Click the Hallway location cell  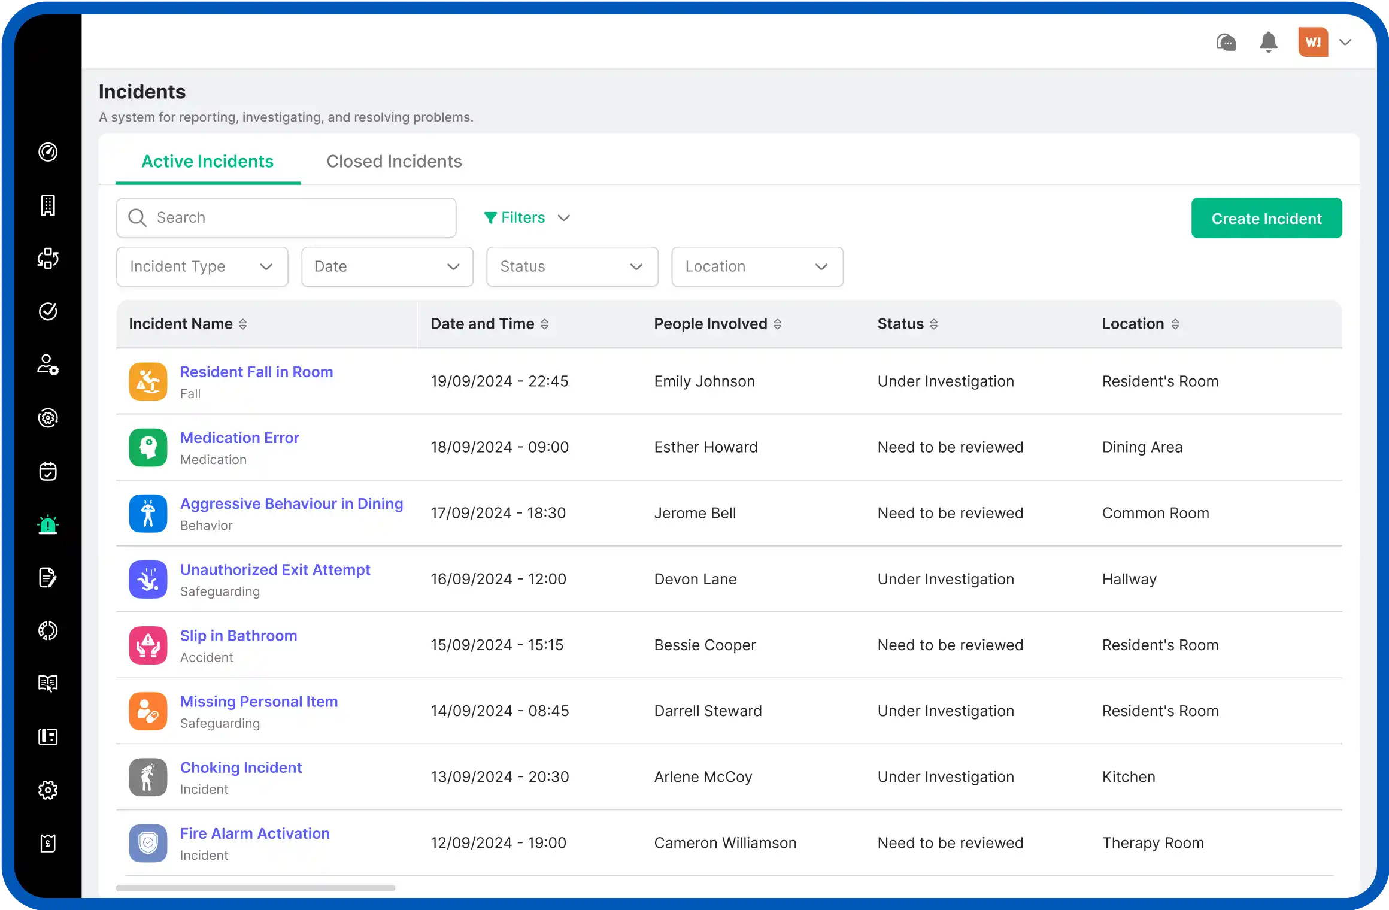pyautogui.click(x=1129, y=579)
